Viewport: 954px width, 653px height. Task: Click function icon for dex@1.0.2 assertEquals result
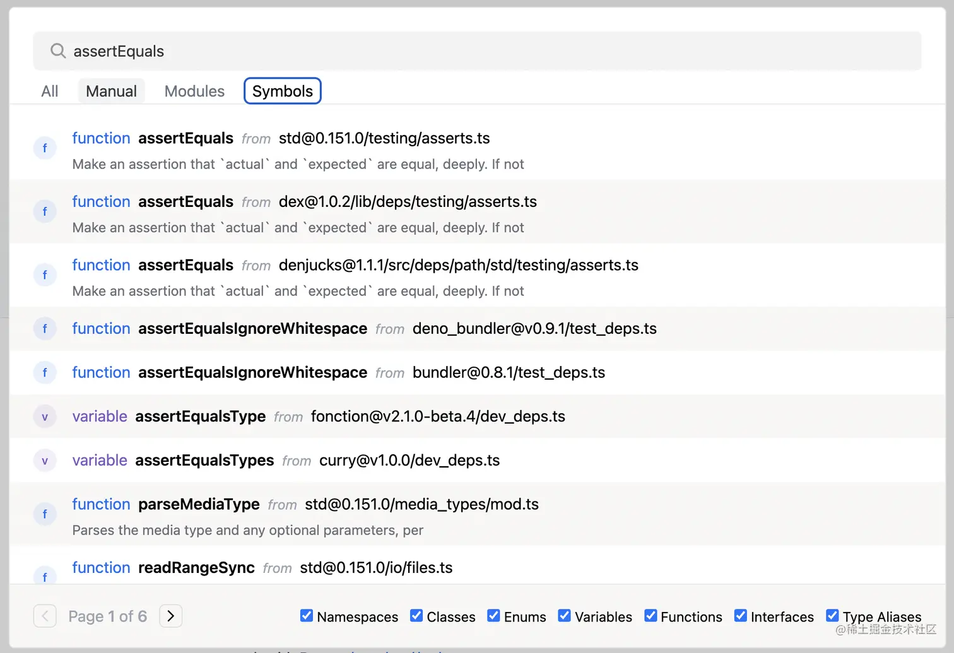point(45,211)
